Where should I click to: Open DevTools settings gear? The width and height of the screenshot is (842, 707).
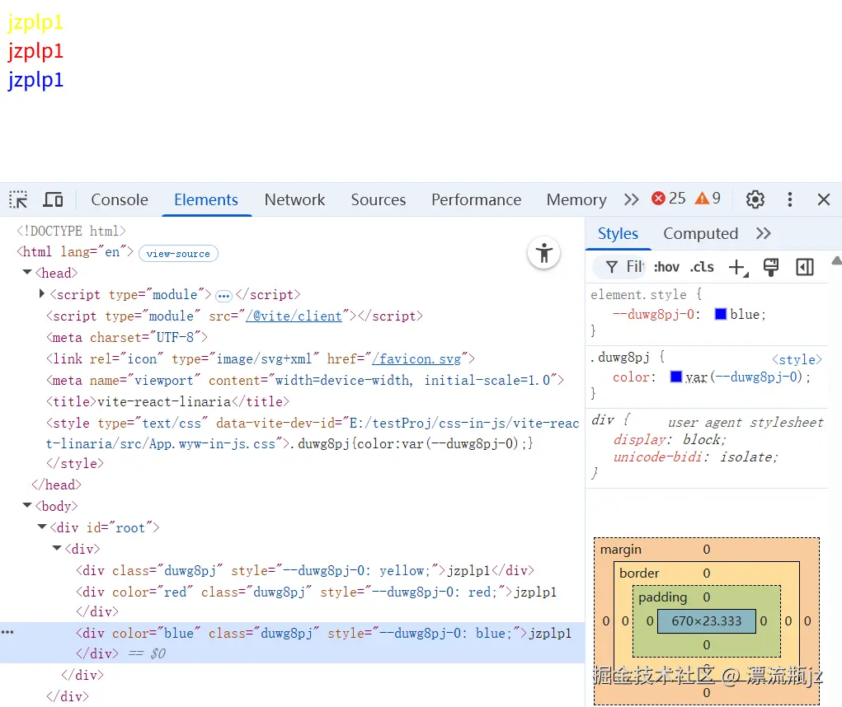tap(755, 199)
